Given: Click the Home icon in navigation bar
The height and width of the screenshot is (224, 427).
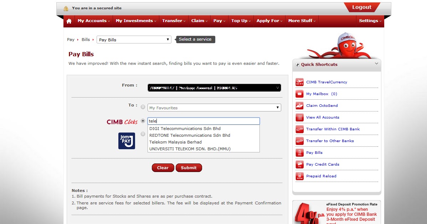Looking at the screenshot, I should pos(69,21).
